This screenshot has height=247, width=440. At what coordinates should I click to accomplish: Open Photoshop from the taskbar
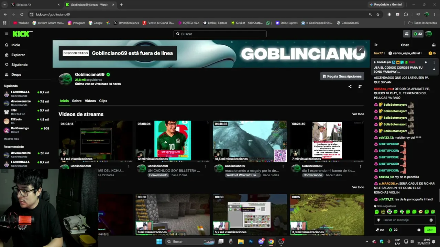pos(251,242)
